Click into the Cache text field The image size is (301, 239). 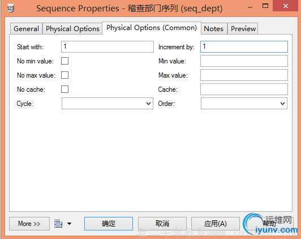[x=244, y=89]
